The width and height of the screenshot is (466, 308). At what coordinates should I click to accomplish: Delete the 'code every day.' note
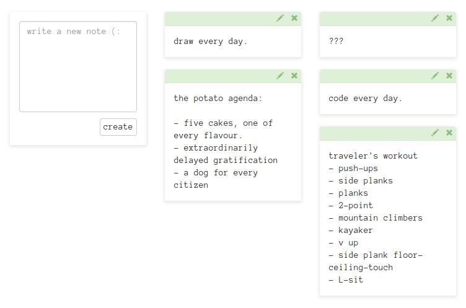449,76
